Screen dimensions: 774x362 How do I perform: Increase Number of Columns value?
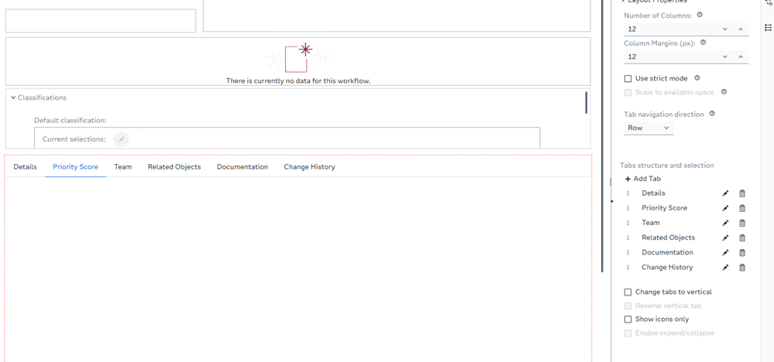click(x=741, y=29)
